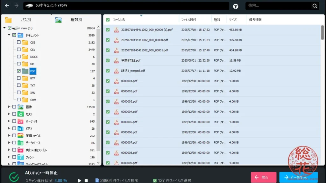This screenshot has height=183, width=326.
Task: Resume scan with the play icon
Action: coord(80,180)
